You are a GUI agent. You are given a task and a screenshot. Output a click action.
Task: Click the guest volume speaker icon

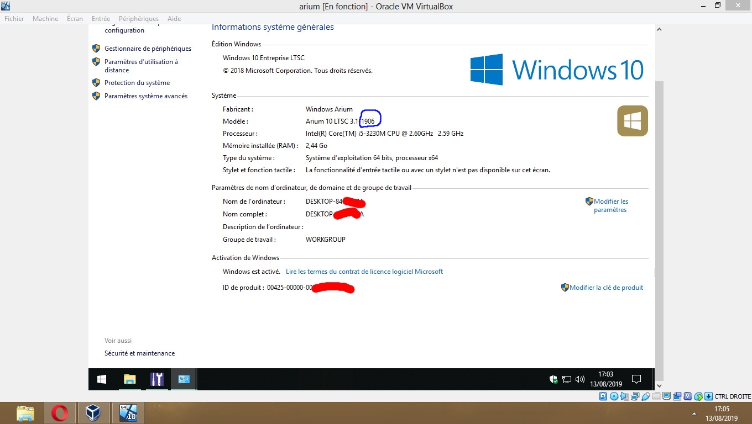(580, 379)
